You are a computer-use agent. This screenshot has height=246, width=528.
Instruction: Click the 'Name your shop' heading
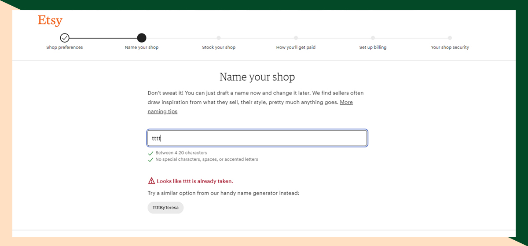tap(257, 77)
